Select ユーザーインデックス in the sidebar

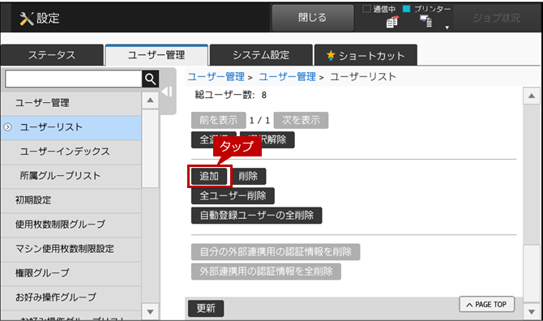tap(71, 152)
